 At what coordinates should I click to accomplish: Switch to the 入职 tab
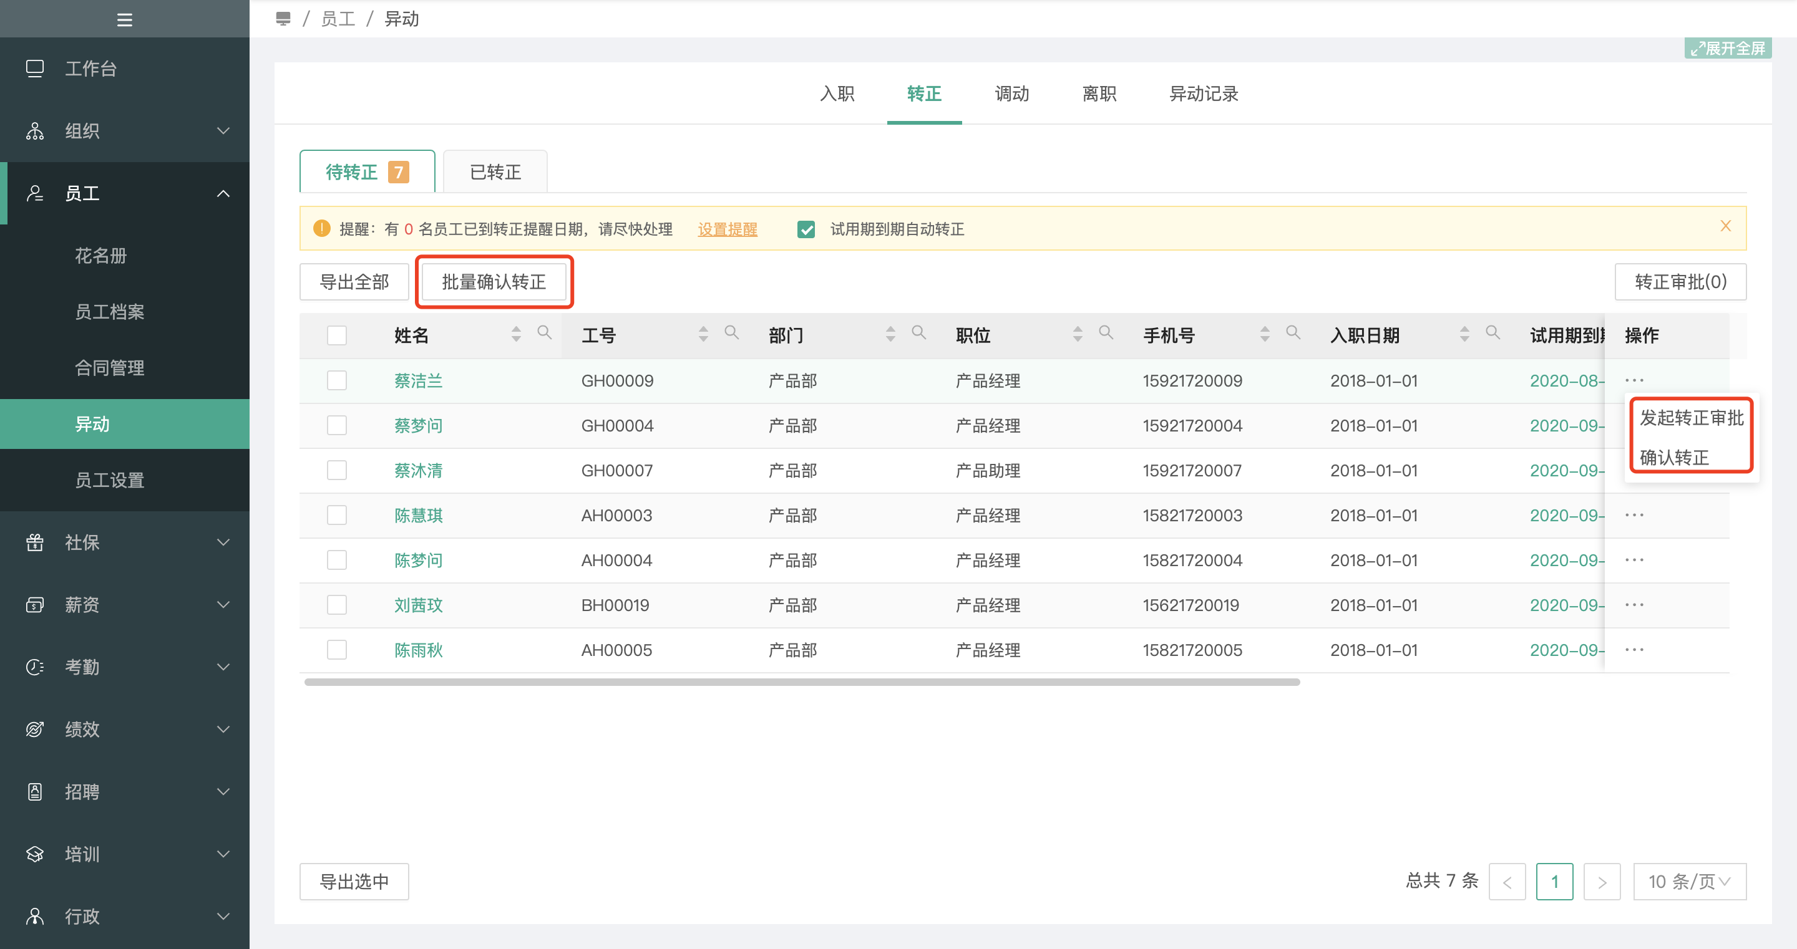coord(837,94)
